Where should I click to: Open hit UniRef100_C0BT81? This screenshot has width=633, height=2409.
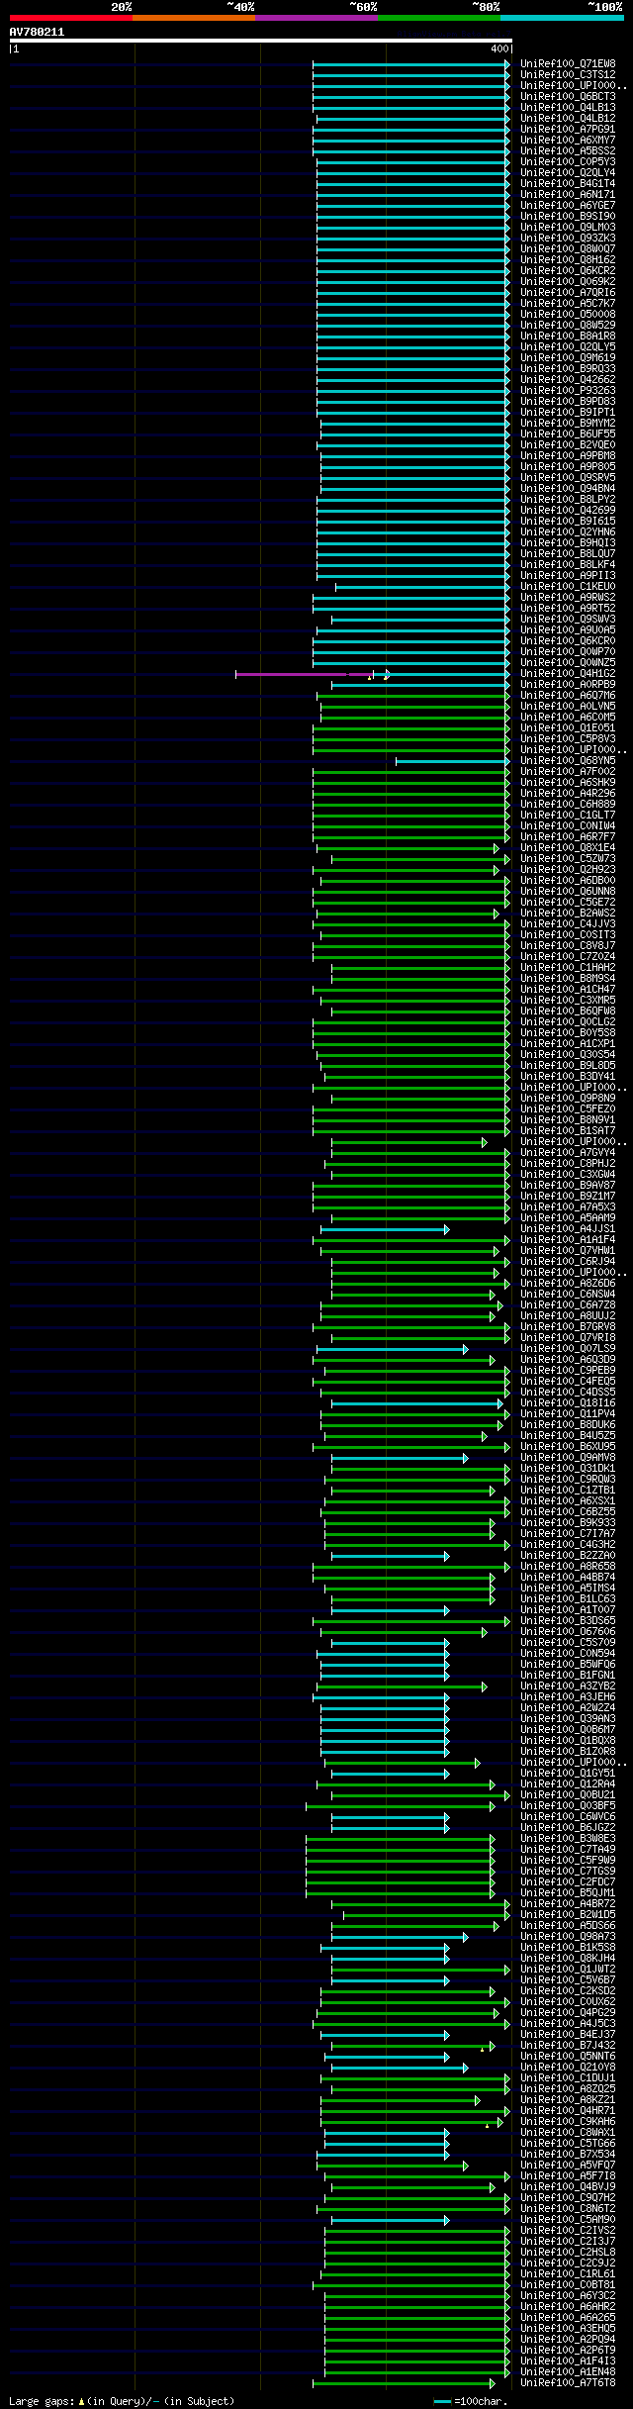coord(568,2285)
